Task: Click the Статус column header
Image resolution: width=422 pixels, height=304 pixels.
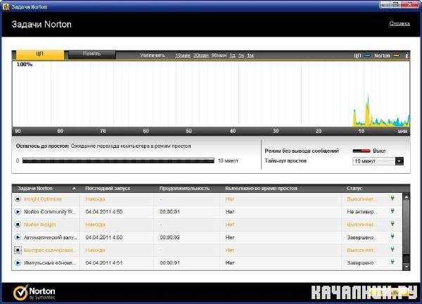Action: [x=354, y=189]
